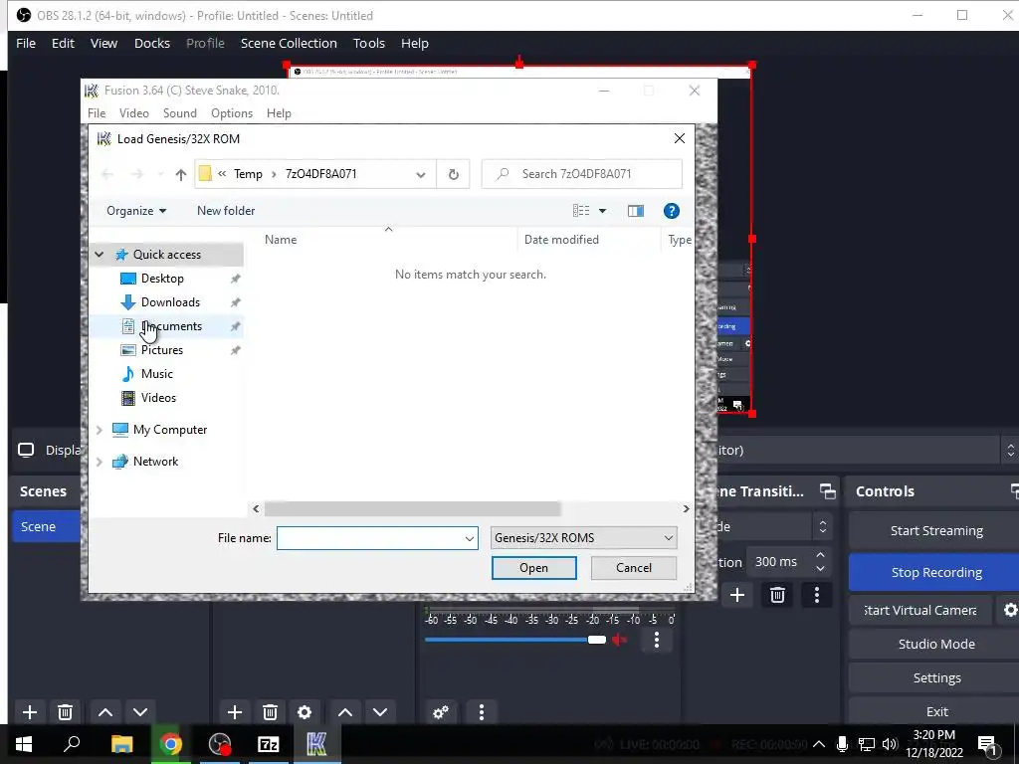Increase the 300 ms transition duration
The width and height of the screenshot is (1019, 764).
pos(820,555)
